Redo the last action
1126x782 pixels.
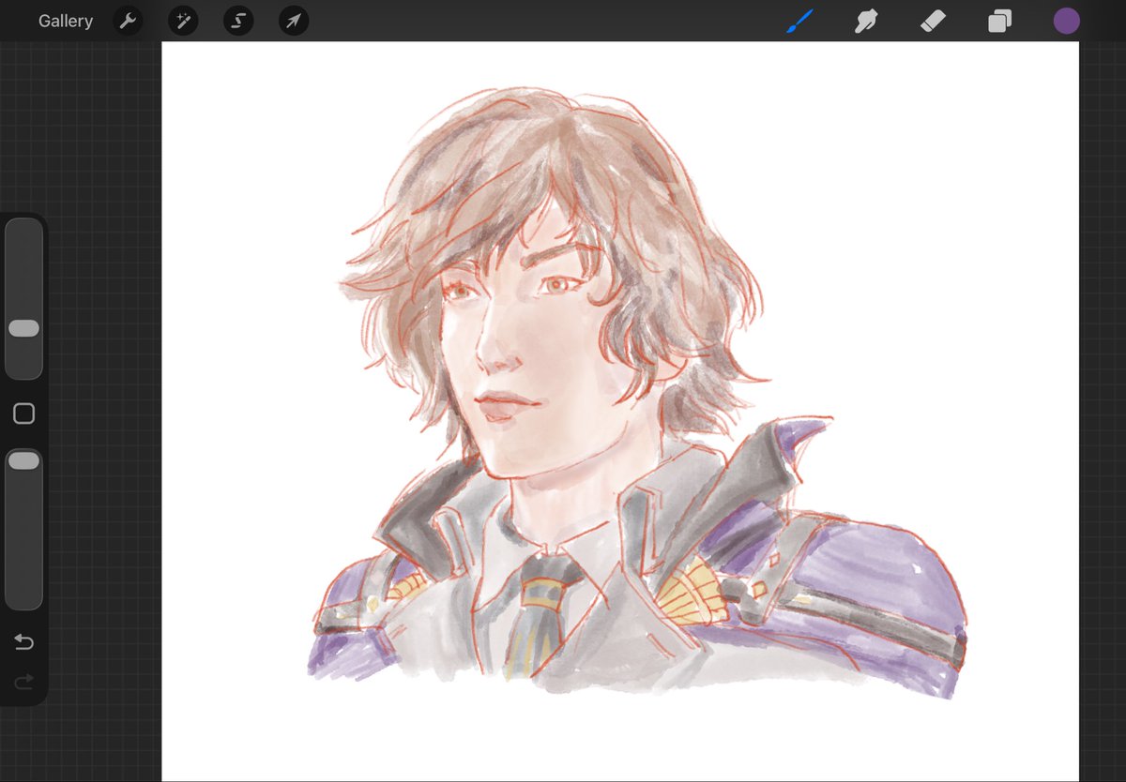tap(23, 681)
